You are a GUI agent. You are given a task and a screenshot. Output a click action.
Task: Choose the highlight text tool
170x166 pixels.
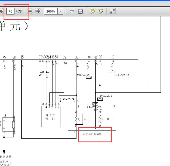tap(100, 11)
